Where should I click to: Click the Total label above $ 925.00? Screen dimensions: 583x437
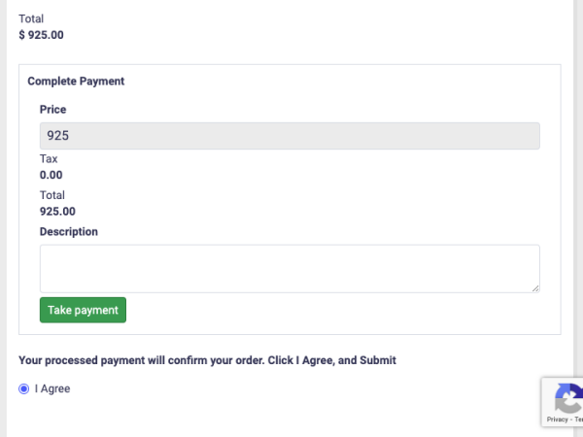(31, 18)
